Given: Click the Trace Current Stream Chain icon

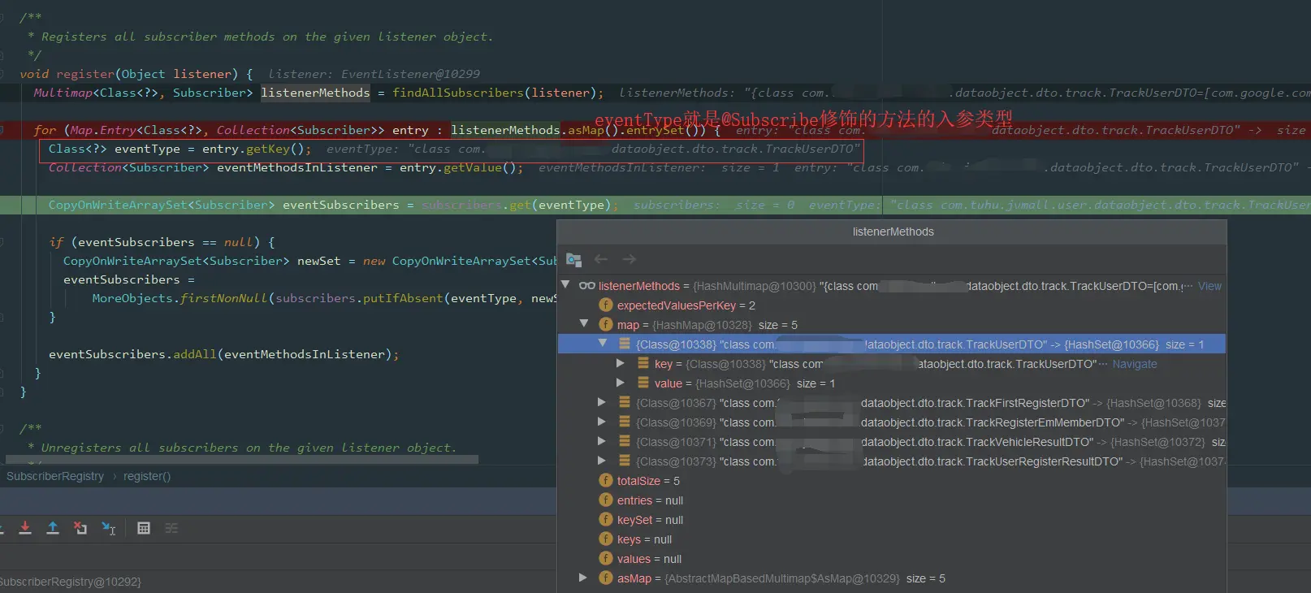Looking at the screenshot, I should [x=171, y=528].
